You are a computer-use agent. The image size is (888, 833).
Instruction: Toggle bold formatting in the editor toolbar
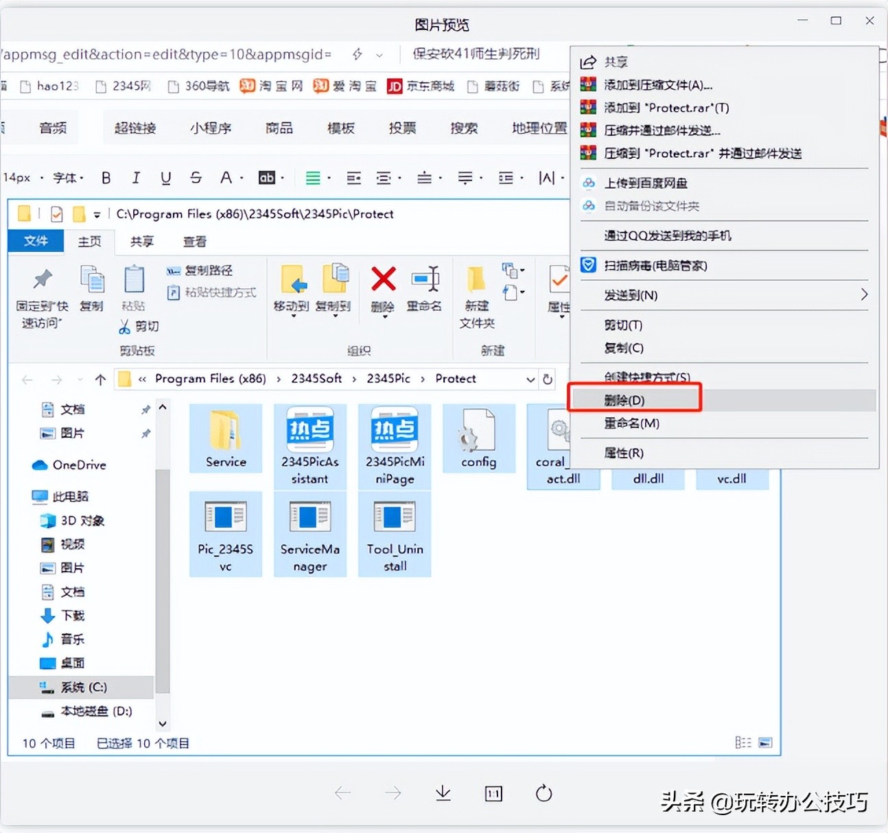[106, 177]
